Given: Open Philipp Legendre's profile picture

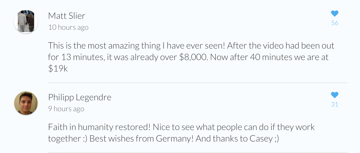Looking at the screenshot, I should 26,103.
